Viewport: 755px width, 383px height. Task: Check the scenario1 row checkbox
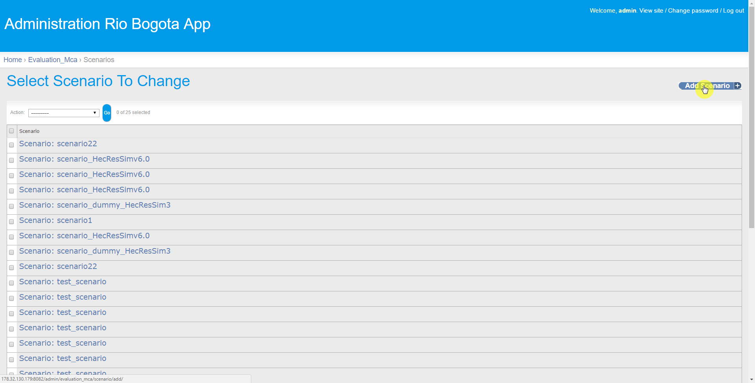click(x=11, y=222)
